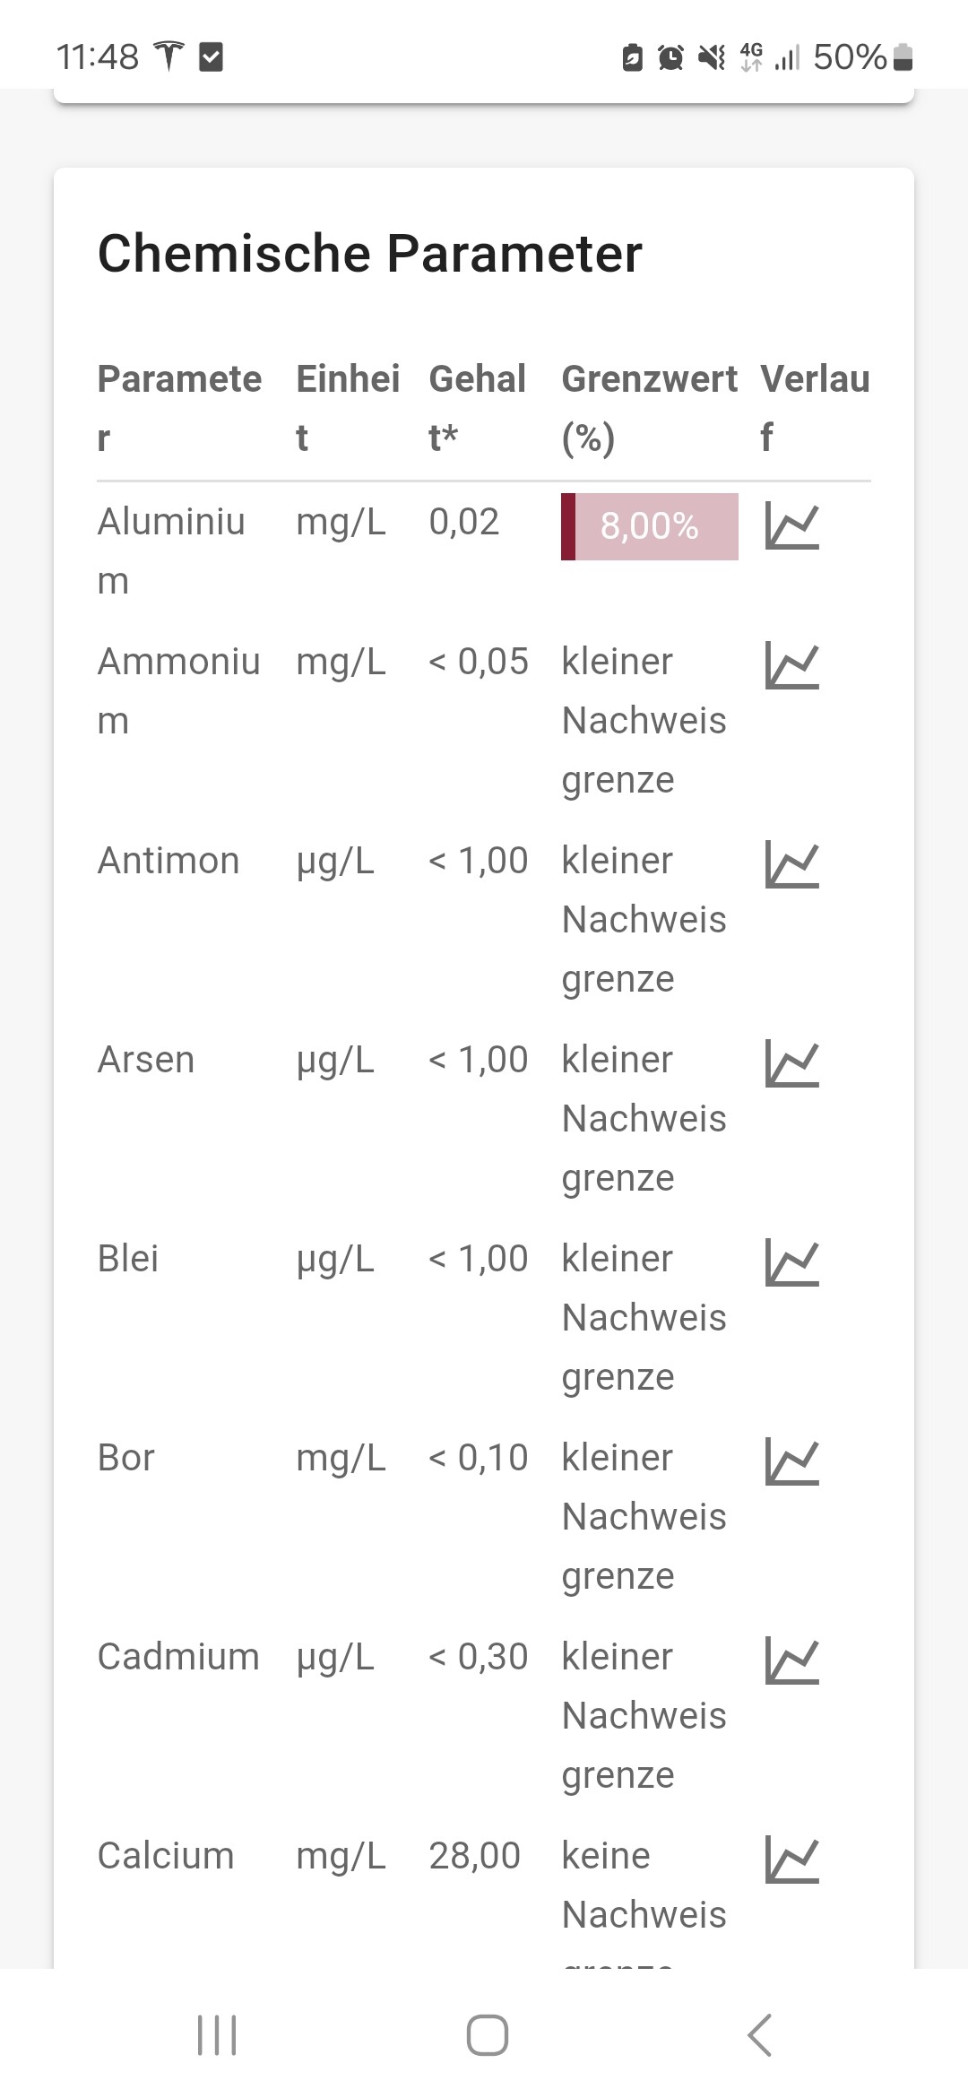The height and width of the screenshot is (2098, 968).
Task: Open the trend chart for Aluminium
Action: (x=792, y=526)
